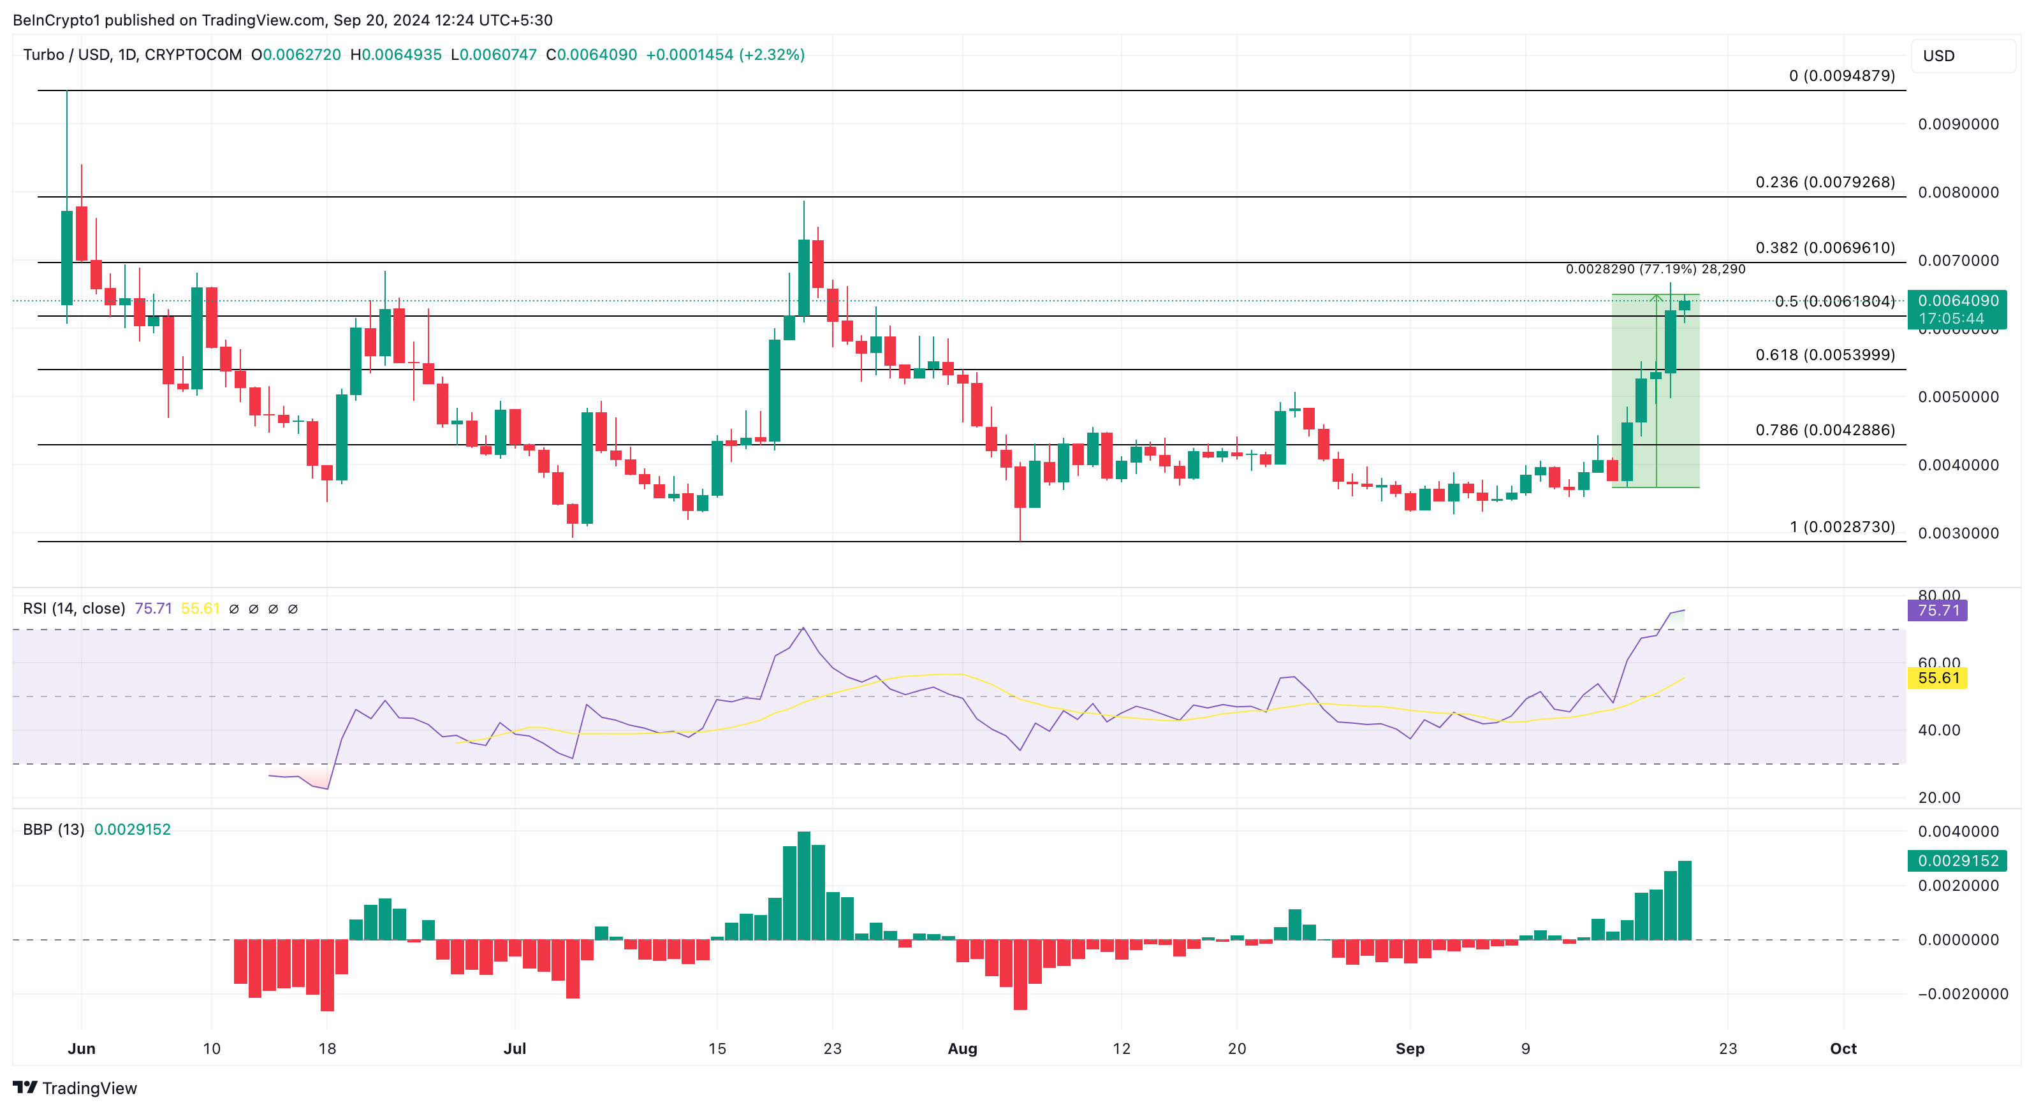Select the 0.236 (0.0079268) Fibonacci level label
2034x1110 pixels.
click(1824, 182)
